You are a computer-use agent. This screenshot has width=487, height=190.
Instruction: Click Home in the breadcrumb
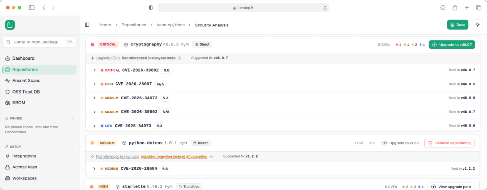[105, 25]
